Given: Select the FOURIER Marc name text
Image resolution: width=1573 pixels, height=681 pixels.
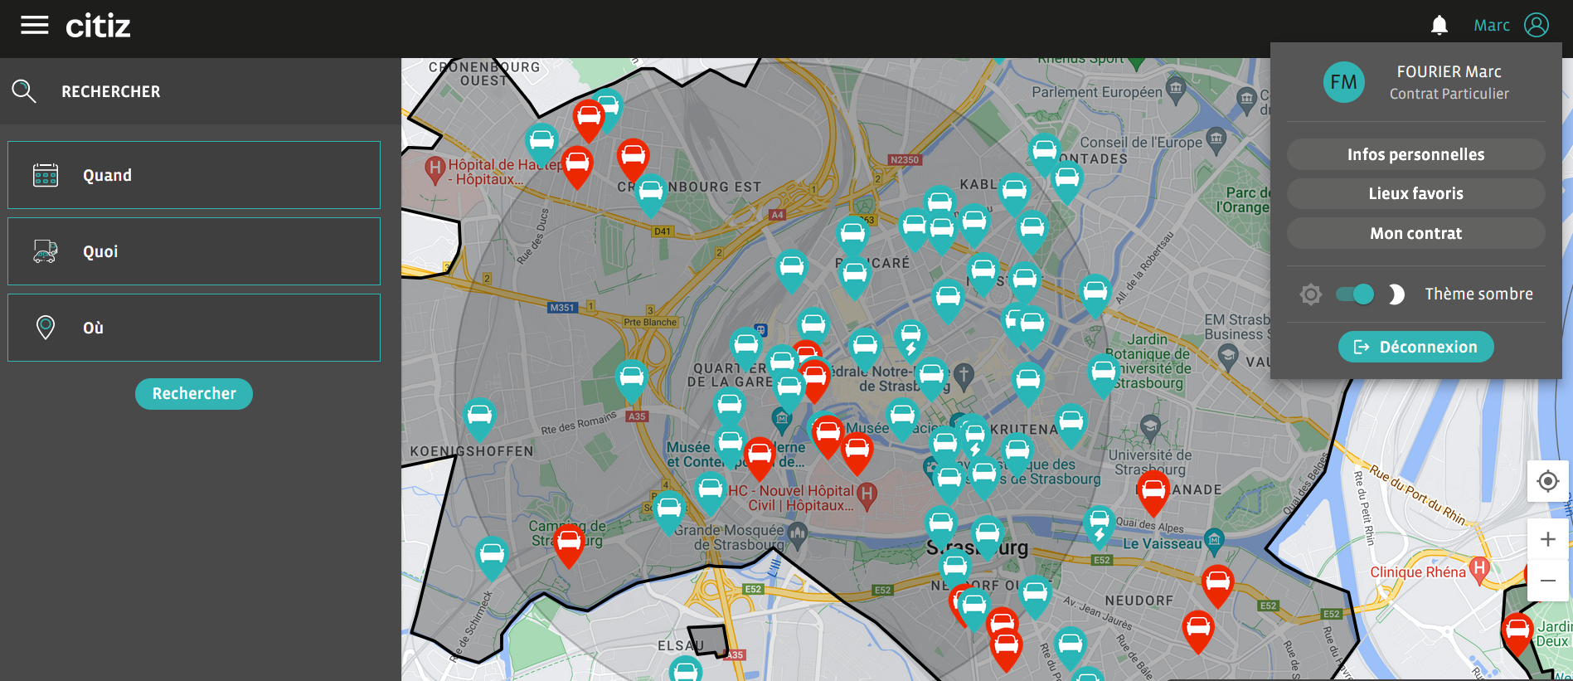Looking at the screenshot, I should click(1449, 72).
